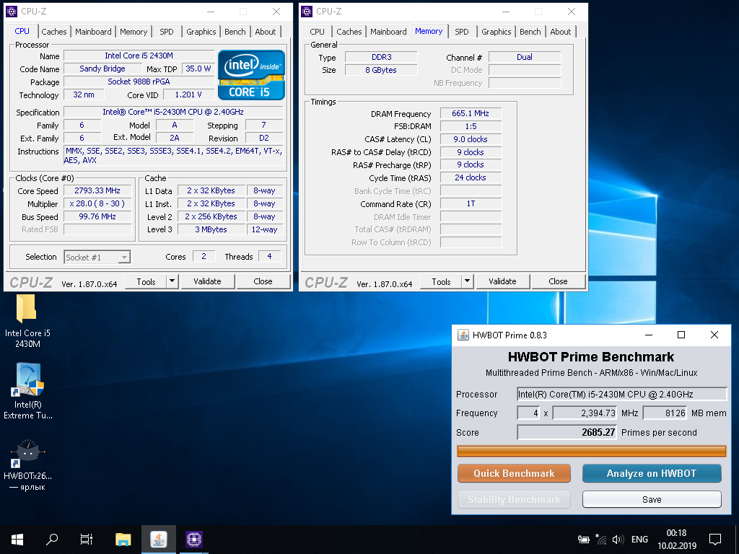
Task: Open About tab in right CPU-Z window
Action: pyautogui.click(x=561, y=32)
